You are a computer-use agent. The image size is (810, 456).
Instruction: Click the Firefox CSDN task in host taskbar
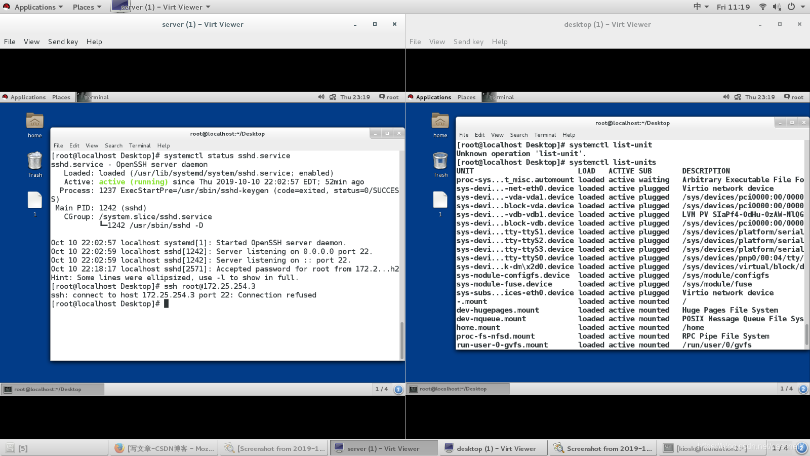164,448
